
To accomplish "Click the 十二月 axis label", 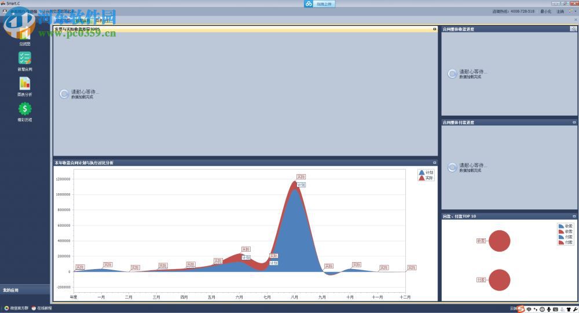I will coord(405,297).
